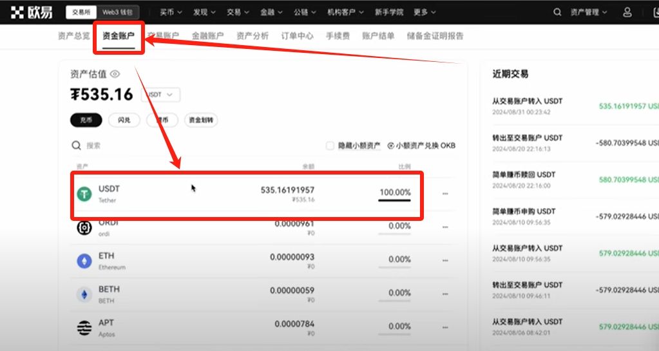Open the more options menu for USDT row
Image resolution: width=659 pixels, height=351 pixels.
click(445, 194)
